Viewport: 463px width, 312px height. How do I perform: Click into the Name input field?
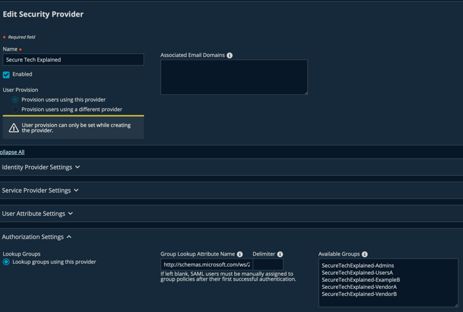point(73,59)
